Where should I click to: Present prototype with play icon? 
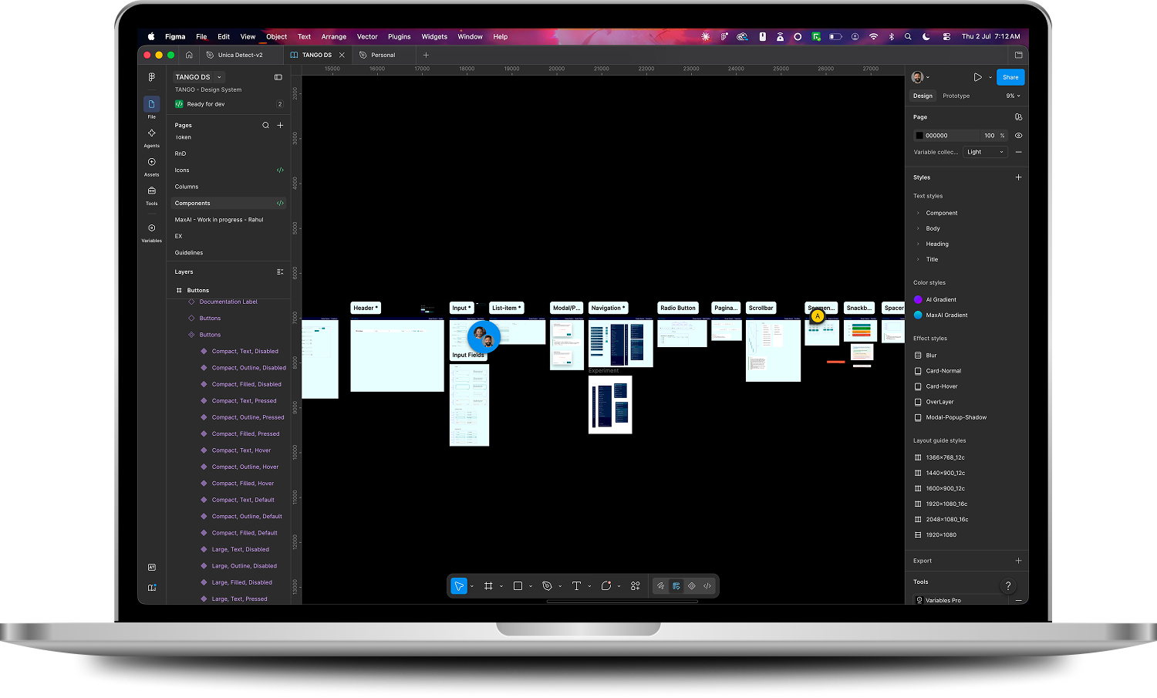coord(977,77)
